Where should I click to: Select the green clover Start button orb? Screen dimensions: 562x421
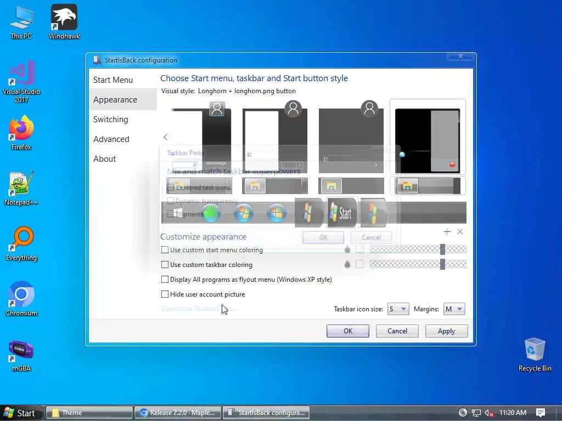211,213
